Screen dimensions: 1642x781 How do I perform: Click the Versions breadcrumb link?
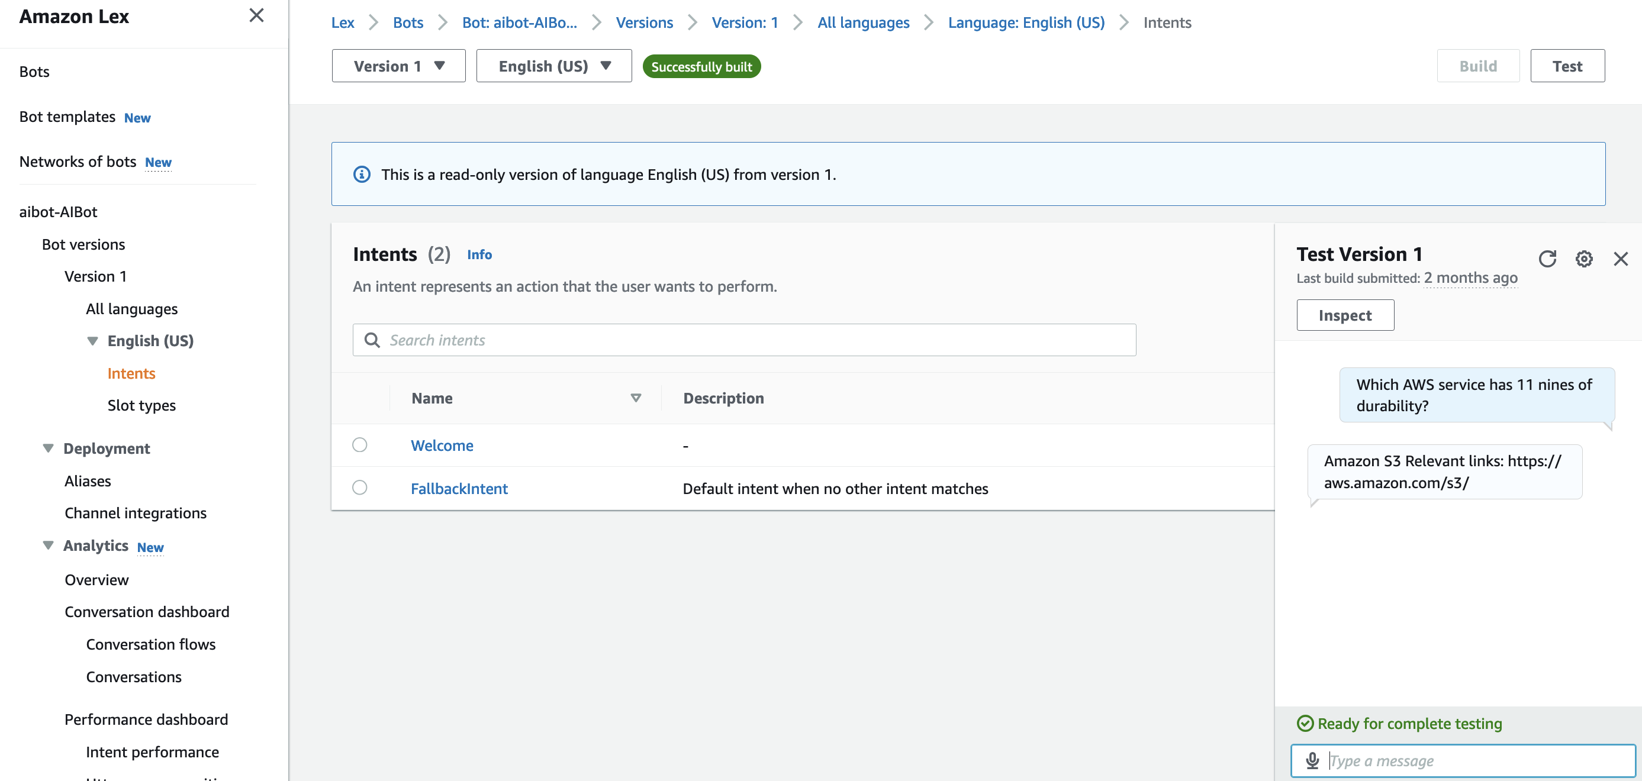click(x=644, y=23)
